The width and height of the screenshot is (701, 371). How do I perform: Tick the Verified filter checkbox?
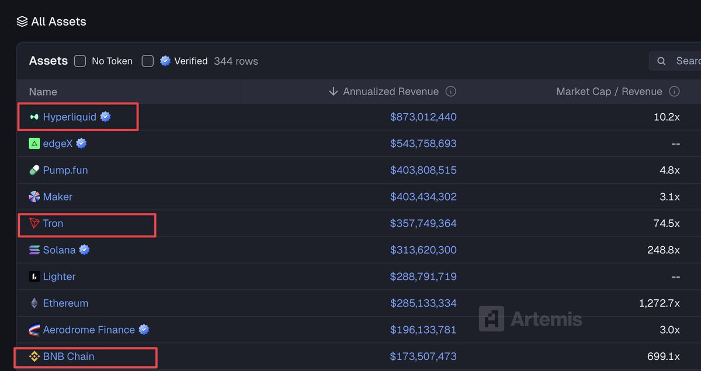tap(148, 61)
